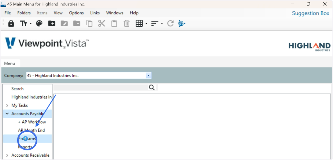Screen dimensions: 333x160
Task: Click the grid view icon
Action: click(139, 24)
